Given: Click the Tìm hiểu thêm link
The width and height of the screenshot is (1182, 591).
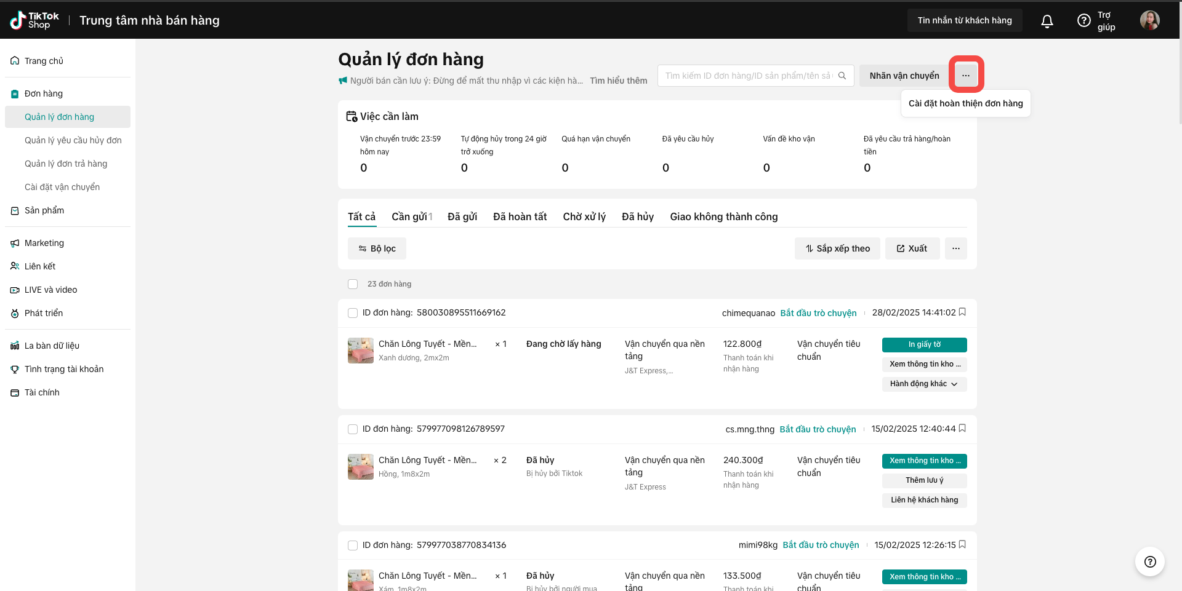Looking at the screenshot, I should [x=618, y=81].
